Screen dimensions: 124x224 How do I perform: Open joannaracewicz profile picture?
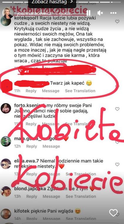tap(8, 13)
